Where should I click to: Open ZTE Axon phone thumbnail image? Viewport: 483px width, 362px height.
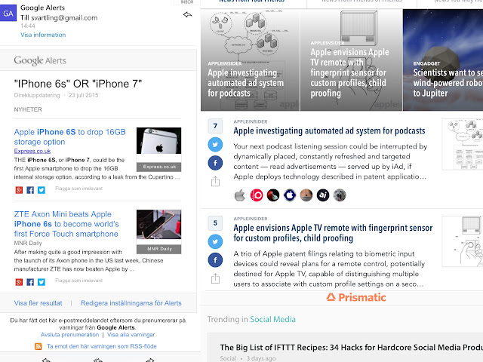point(159,225)
